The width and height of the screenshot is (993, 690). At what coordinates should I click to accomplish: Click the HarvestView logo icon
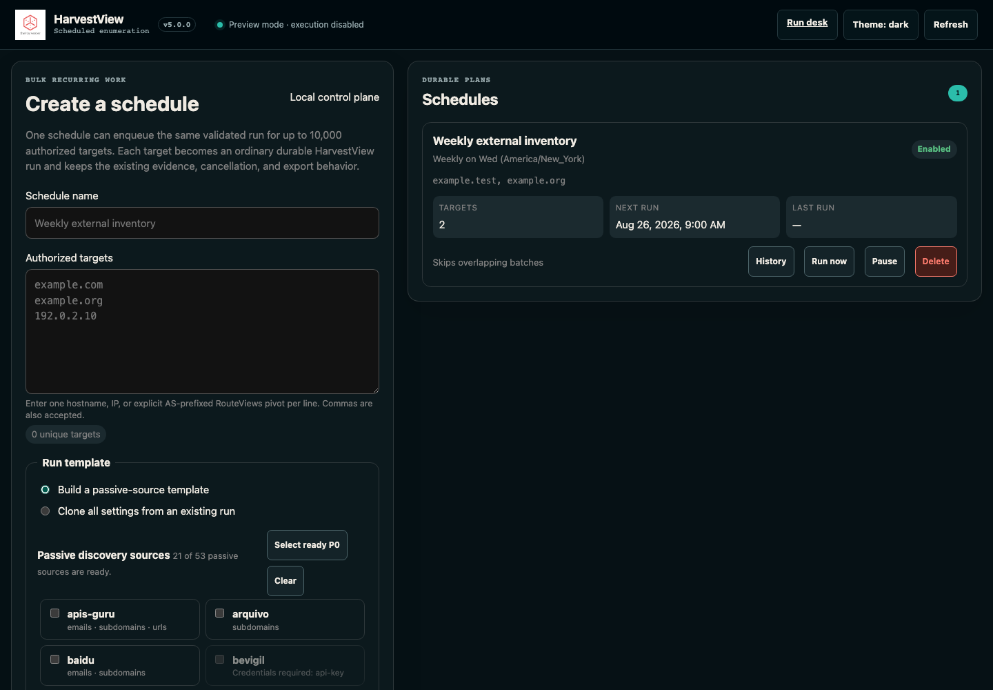pos(30,25)
